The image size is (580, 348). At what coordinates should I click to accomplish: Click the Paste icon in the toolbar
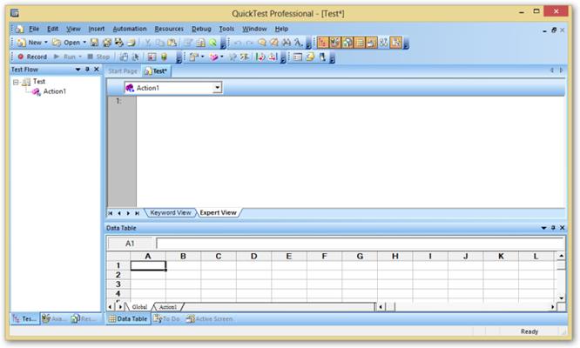pyautogui.click(x=172, y=43)
